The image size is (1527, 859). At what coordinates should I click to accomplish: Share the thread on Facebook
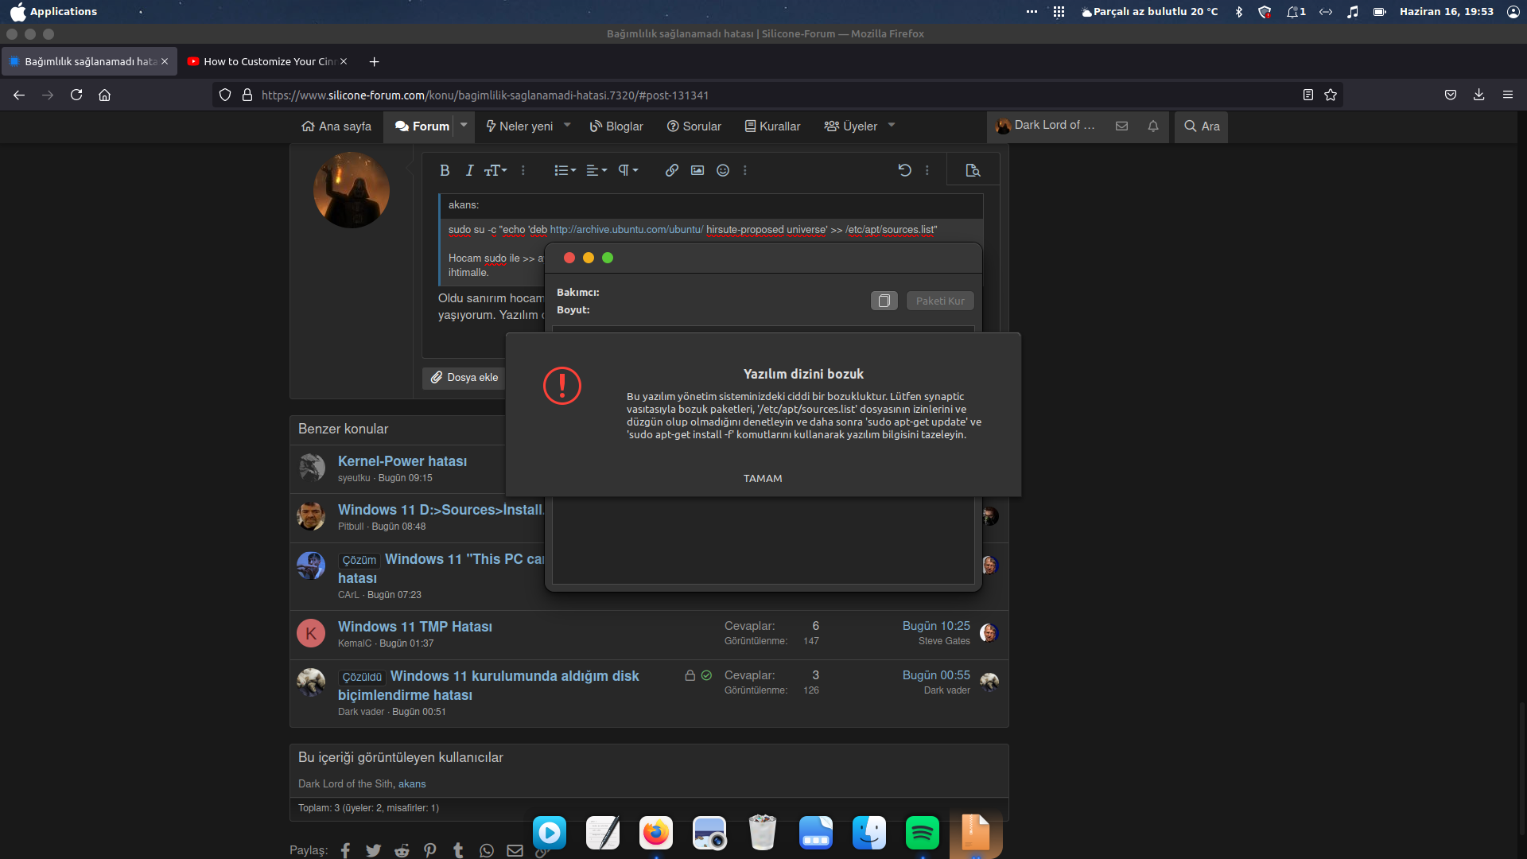tap(345, 850)
